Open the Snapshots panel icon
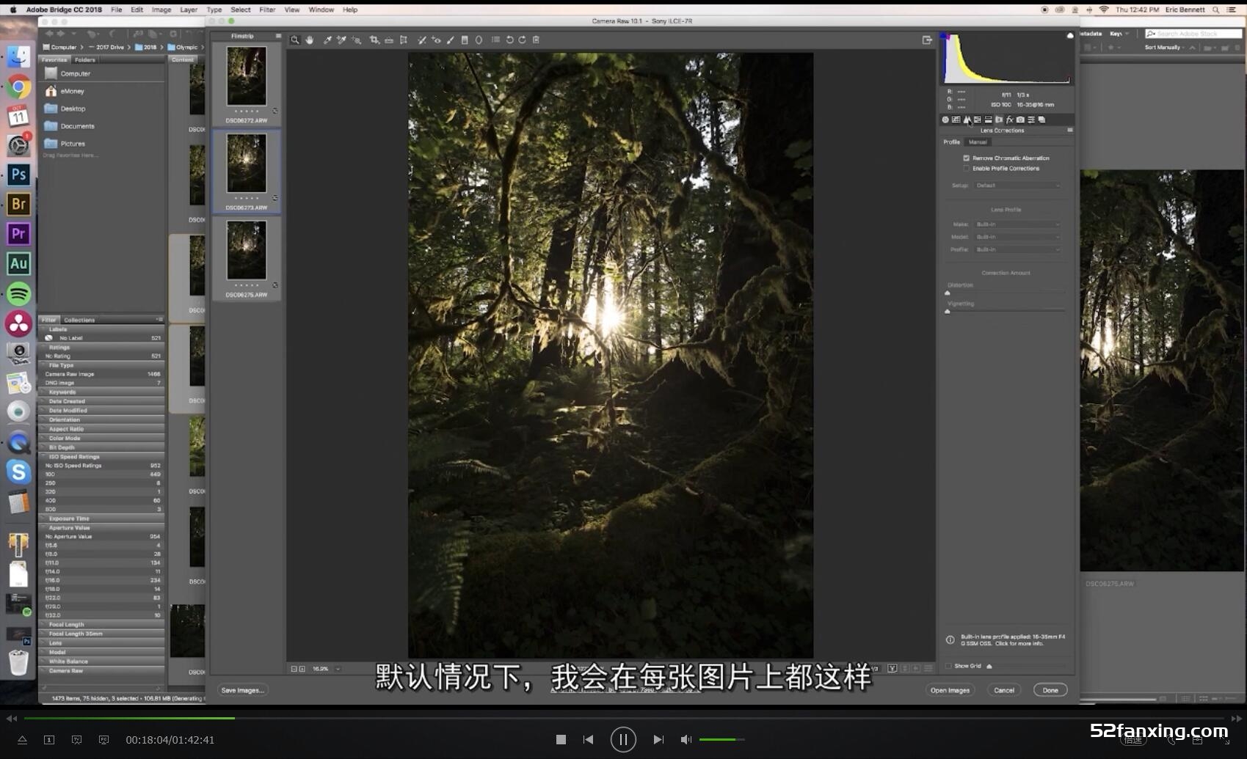This screenshot has width=1247, height=759. pyautogui.click(x=1041, y=120)
